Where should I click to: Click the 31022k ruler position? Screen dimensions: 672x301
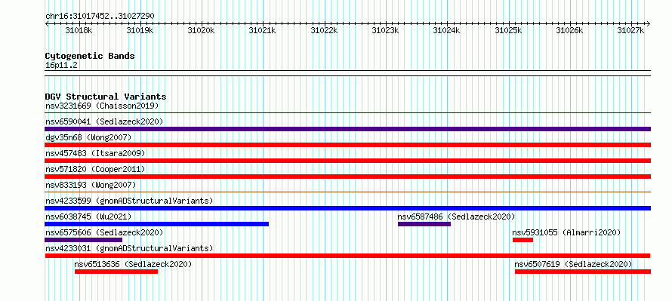pyautogui.click(x=324, y=30)
